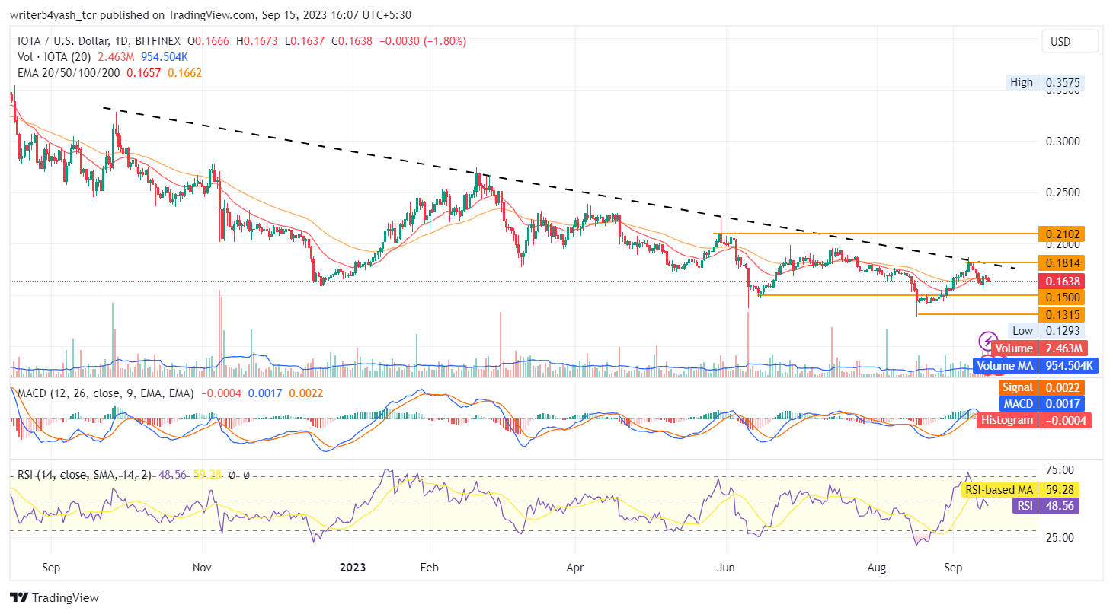Select the 0.1500 orange price label
The height and width of the screenshot is (614, 1113).
click(1063, 297)
